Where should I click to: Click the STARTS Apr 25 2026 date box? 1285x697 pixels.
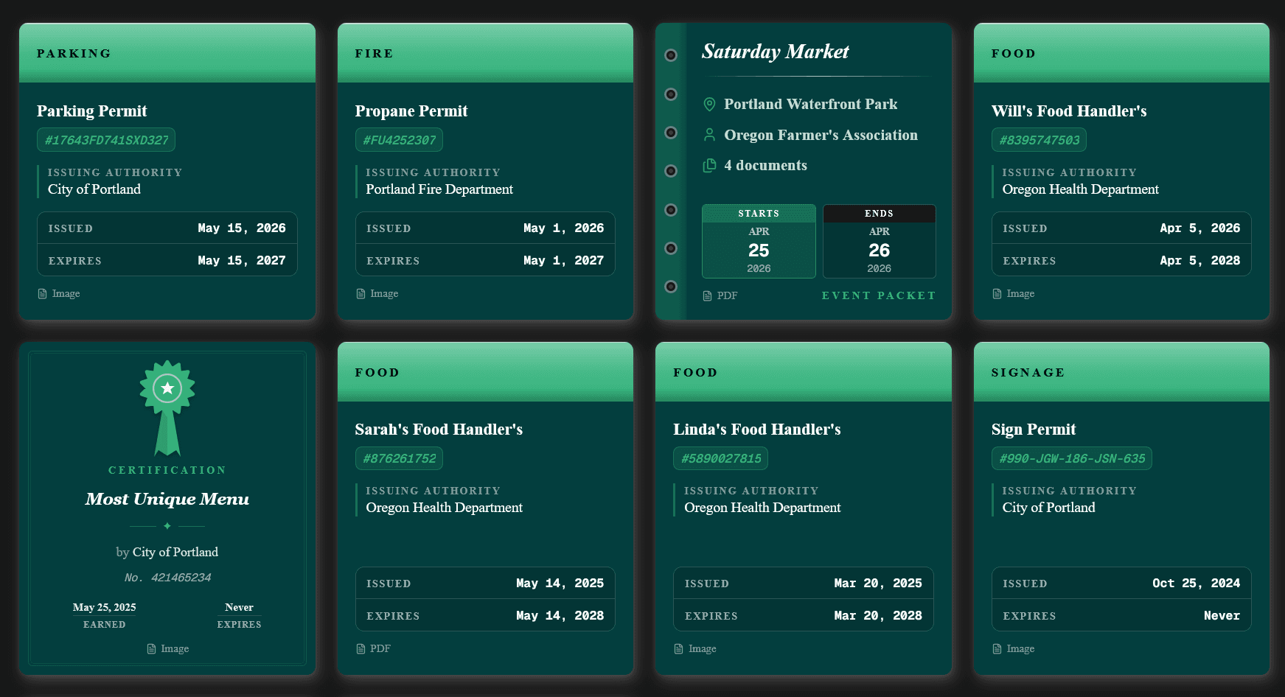tap(759, 241)
